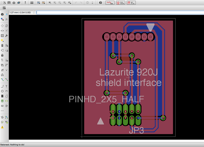Select the Info tool icon
204x147 pixels.
tap(2, 14)
